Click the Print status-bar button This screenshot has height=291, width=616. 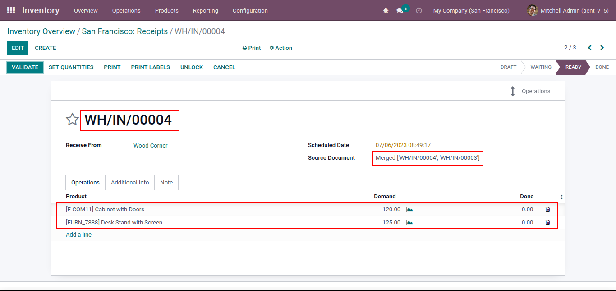(x=112, y=67)
